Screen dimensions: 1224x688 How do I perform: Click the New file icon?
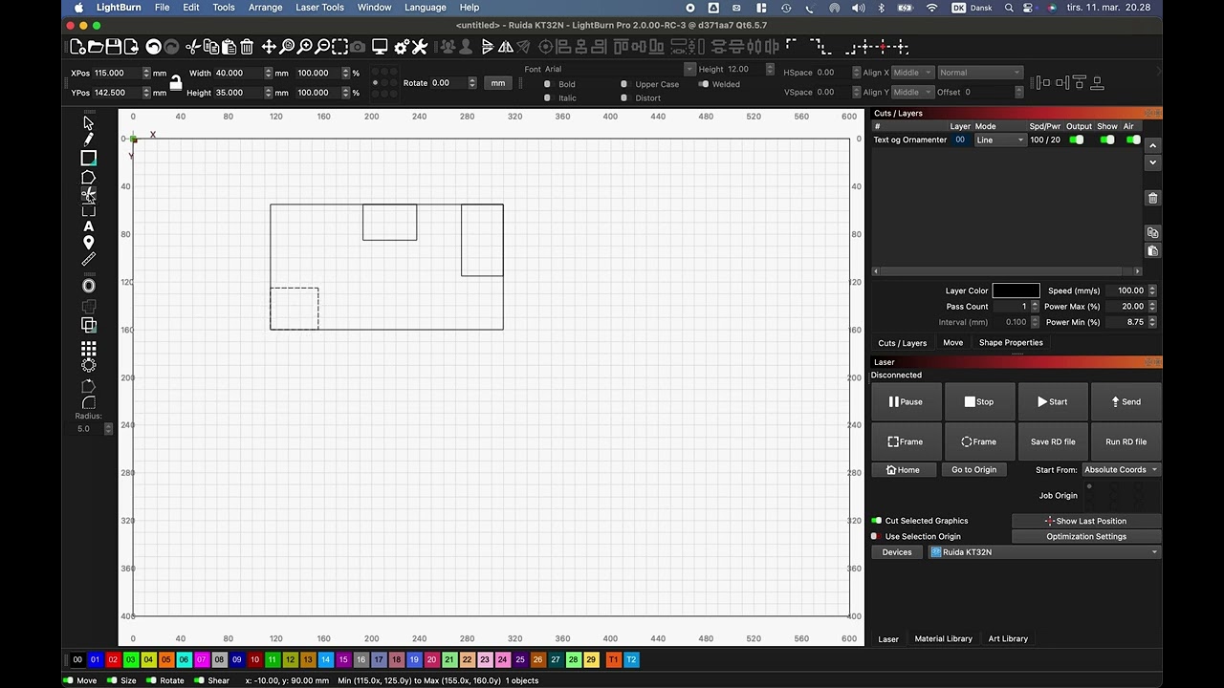click(78, 47)
